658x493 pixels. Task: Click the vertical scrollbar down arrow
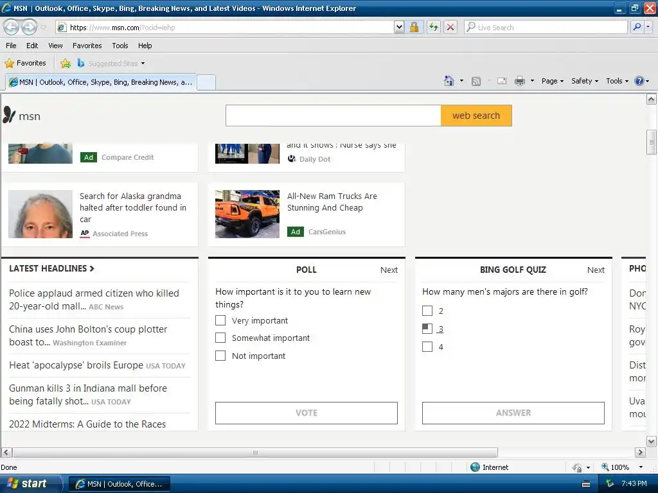tap(652, 442)
